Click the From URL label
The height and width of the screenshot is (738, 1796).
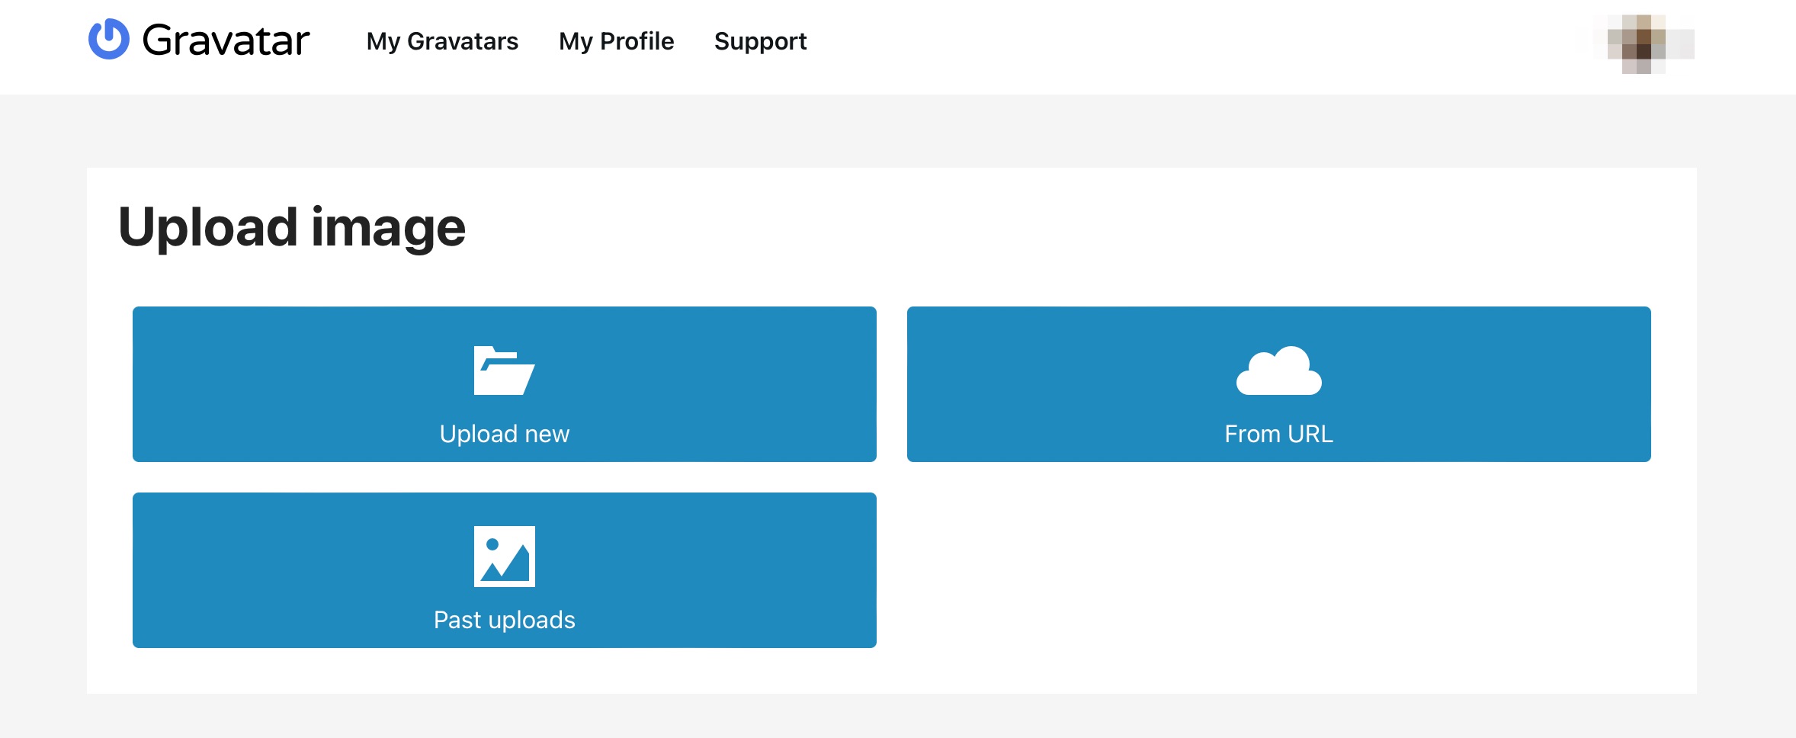1278,434
